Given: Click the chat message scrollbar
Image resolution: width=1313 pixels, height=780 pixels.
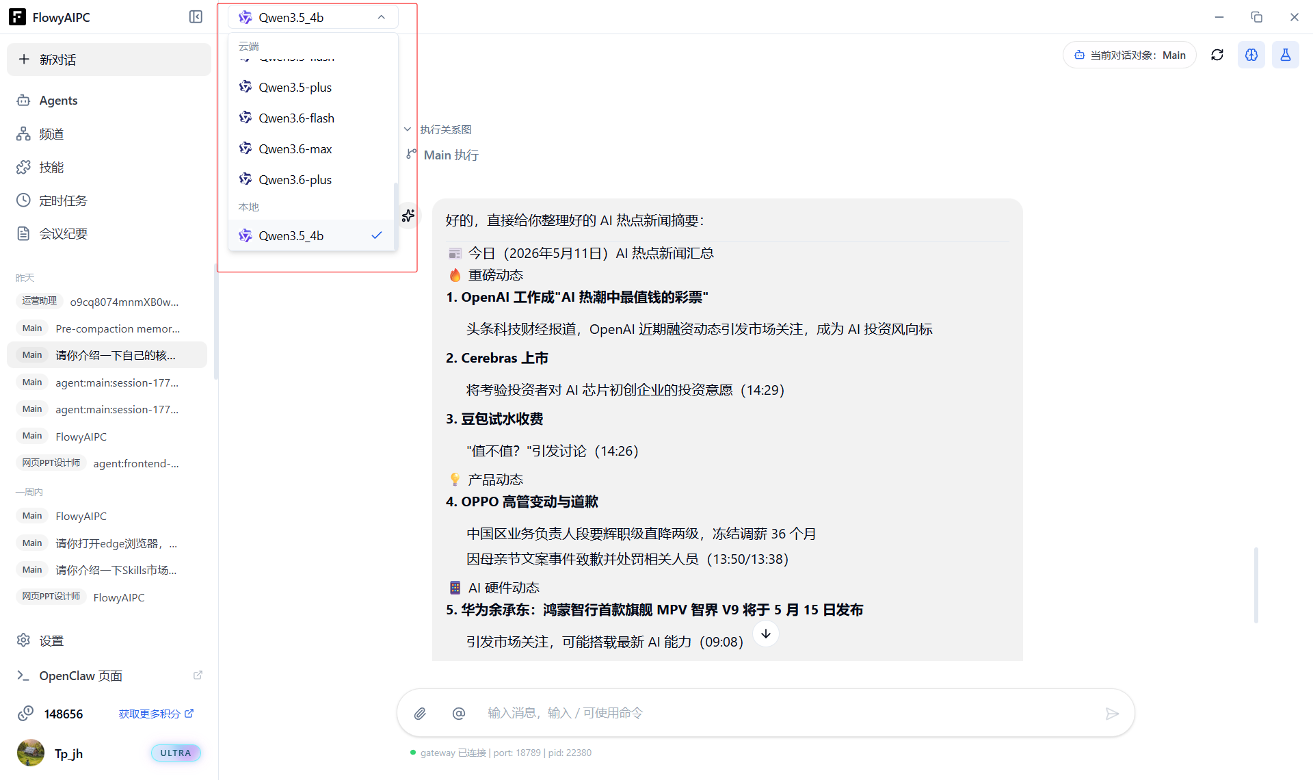Looking at the screenshot, I should pyautogui.click(x=1256, y=585).
